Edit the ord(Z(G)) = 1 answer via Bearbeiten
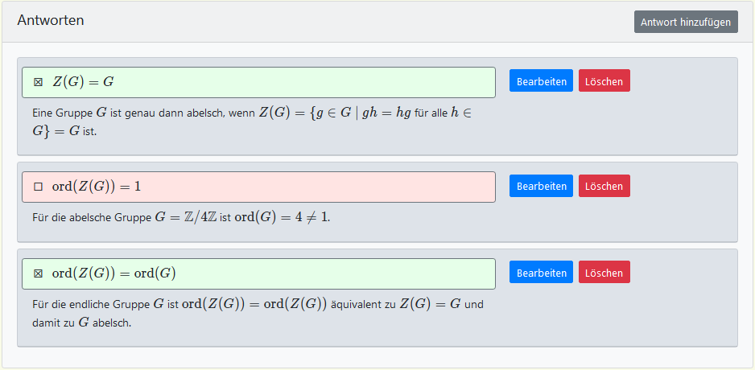This screenshot has width=755, height=370. (541, 186)
